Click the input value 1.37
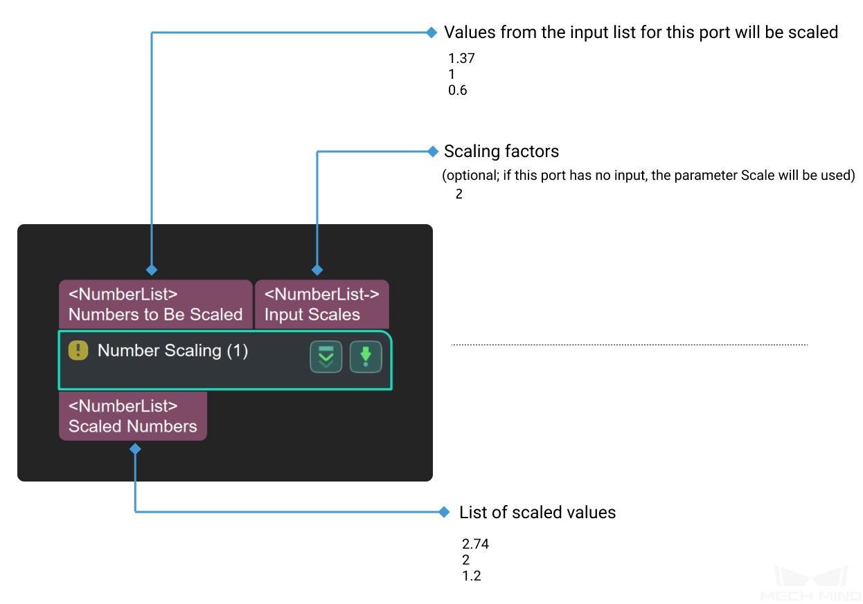The width and height of the screenshot is (863, 604). click(462, 59)
